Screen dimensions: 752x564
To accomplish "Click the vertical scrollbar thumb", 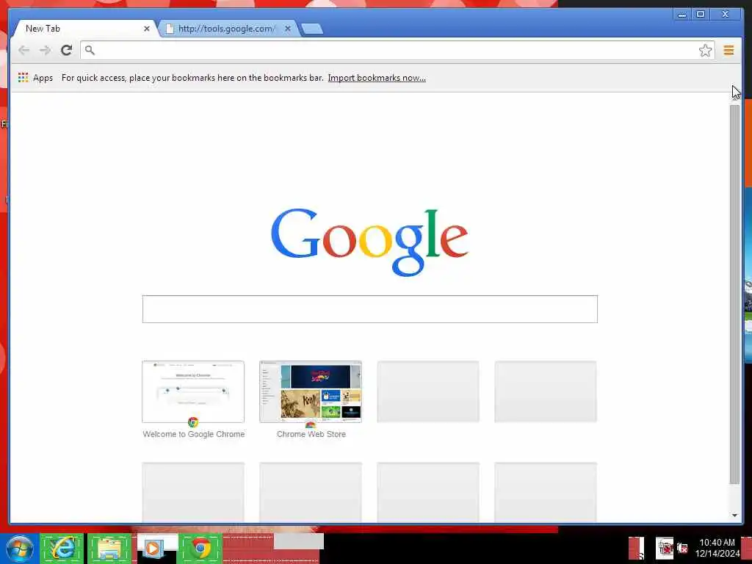I will (734, 294).
